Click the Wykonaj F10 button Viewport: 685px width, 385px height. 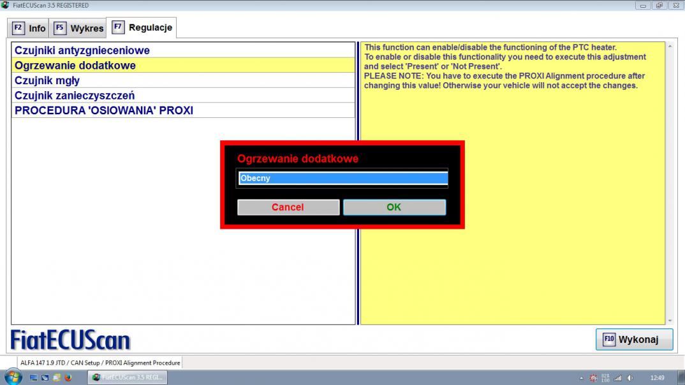[x=635, y=339]
